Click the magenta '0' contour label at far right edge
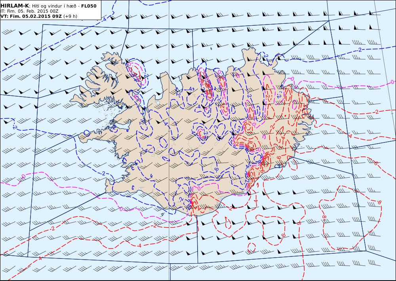This screenshot has width=396, height=281. click(x=392, y=82)
